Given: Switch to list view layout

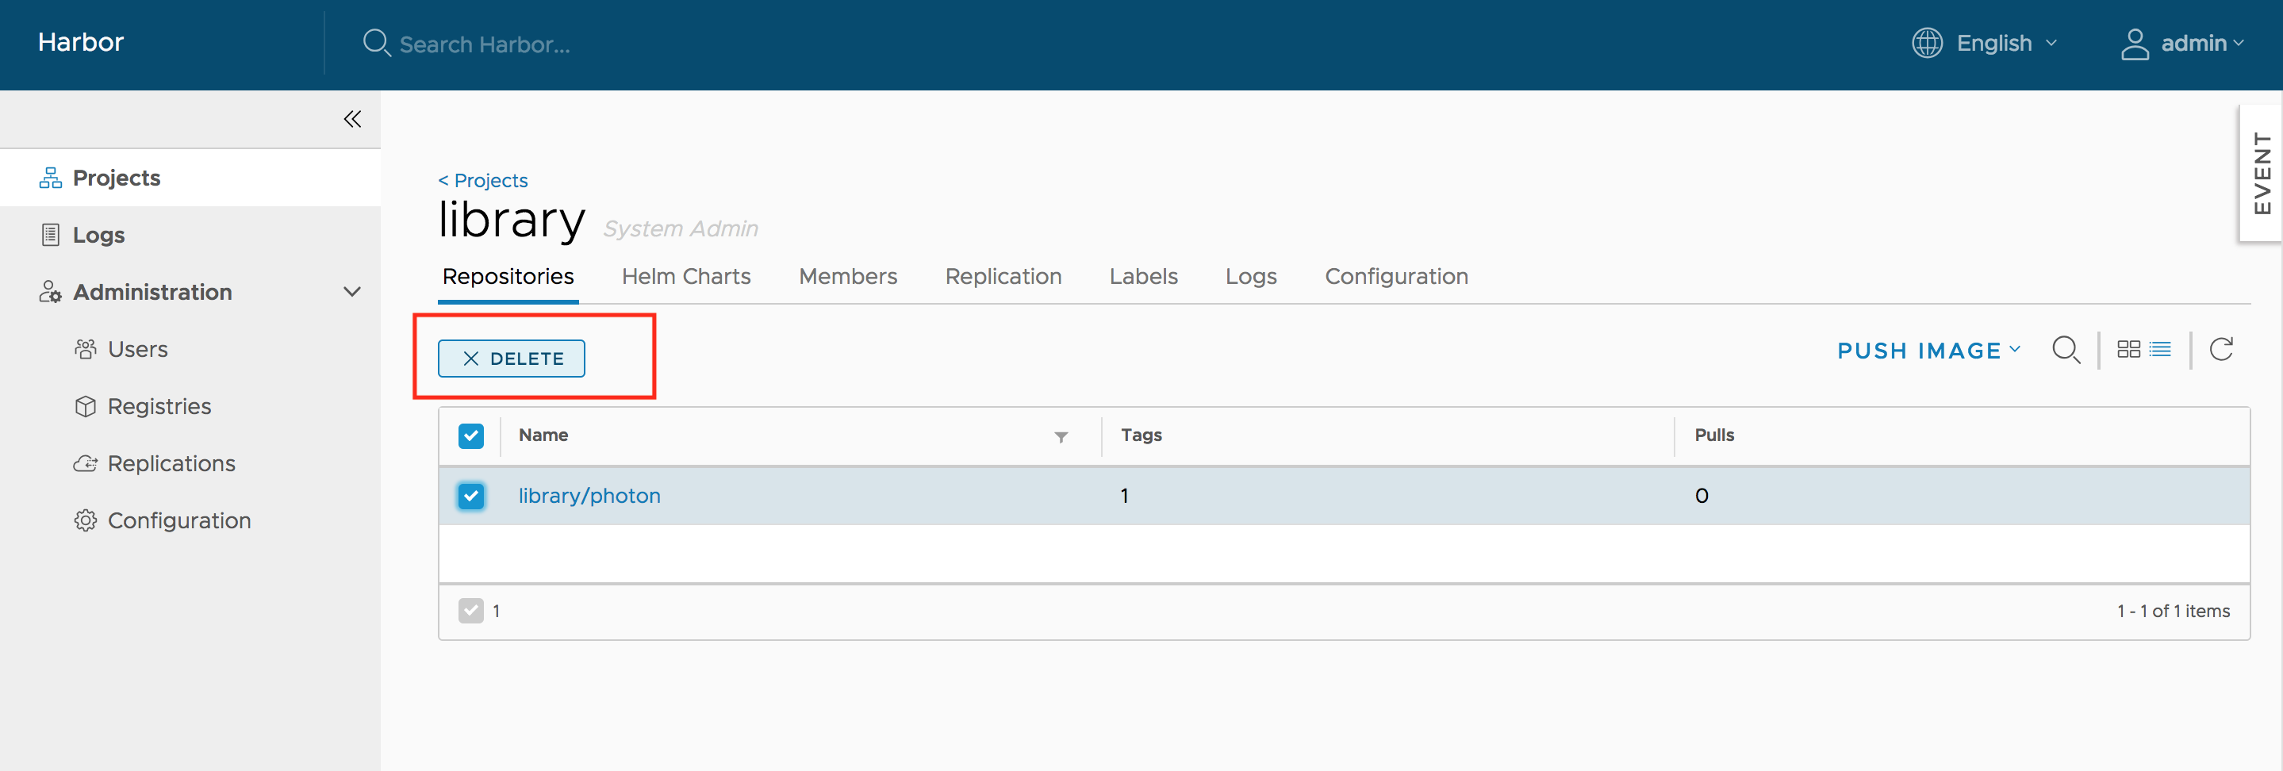Looking at the screenshot, I should (2160, 349).
